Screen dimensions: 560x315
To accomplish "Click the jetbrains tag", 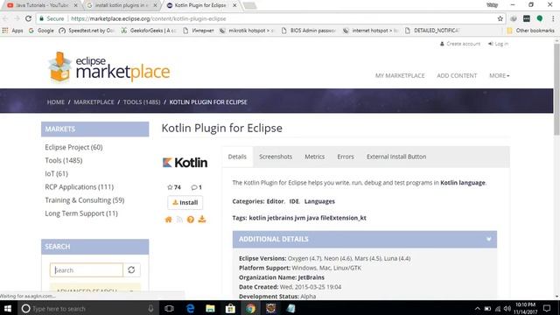I will tap(280, 218).
